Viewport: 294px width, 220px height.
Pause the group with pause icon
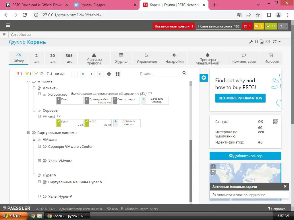256,42
